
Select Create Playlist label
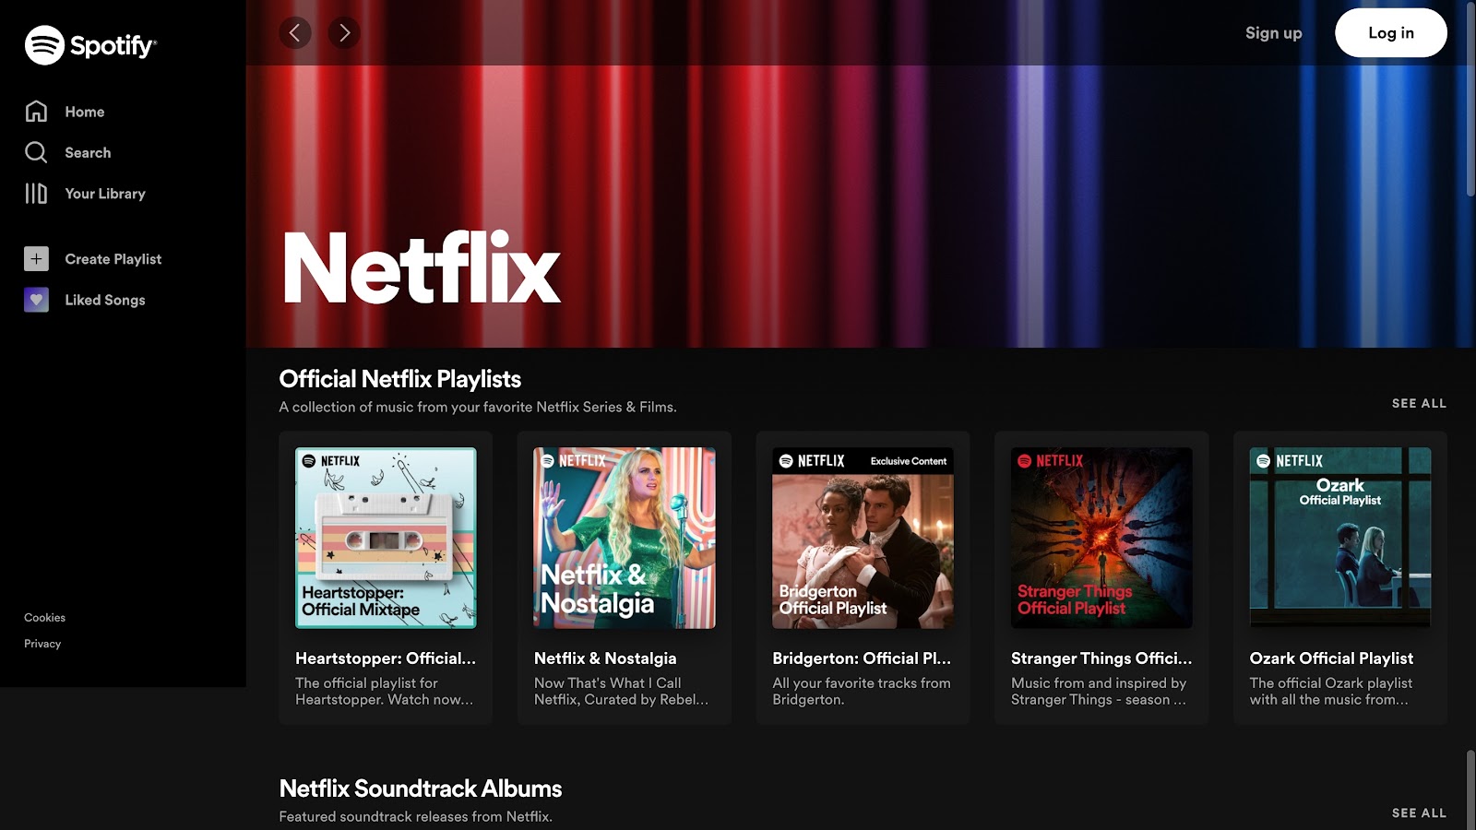(x=113, y=259)
